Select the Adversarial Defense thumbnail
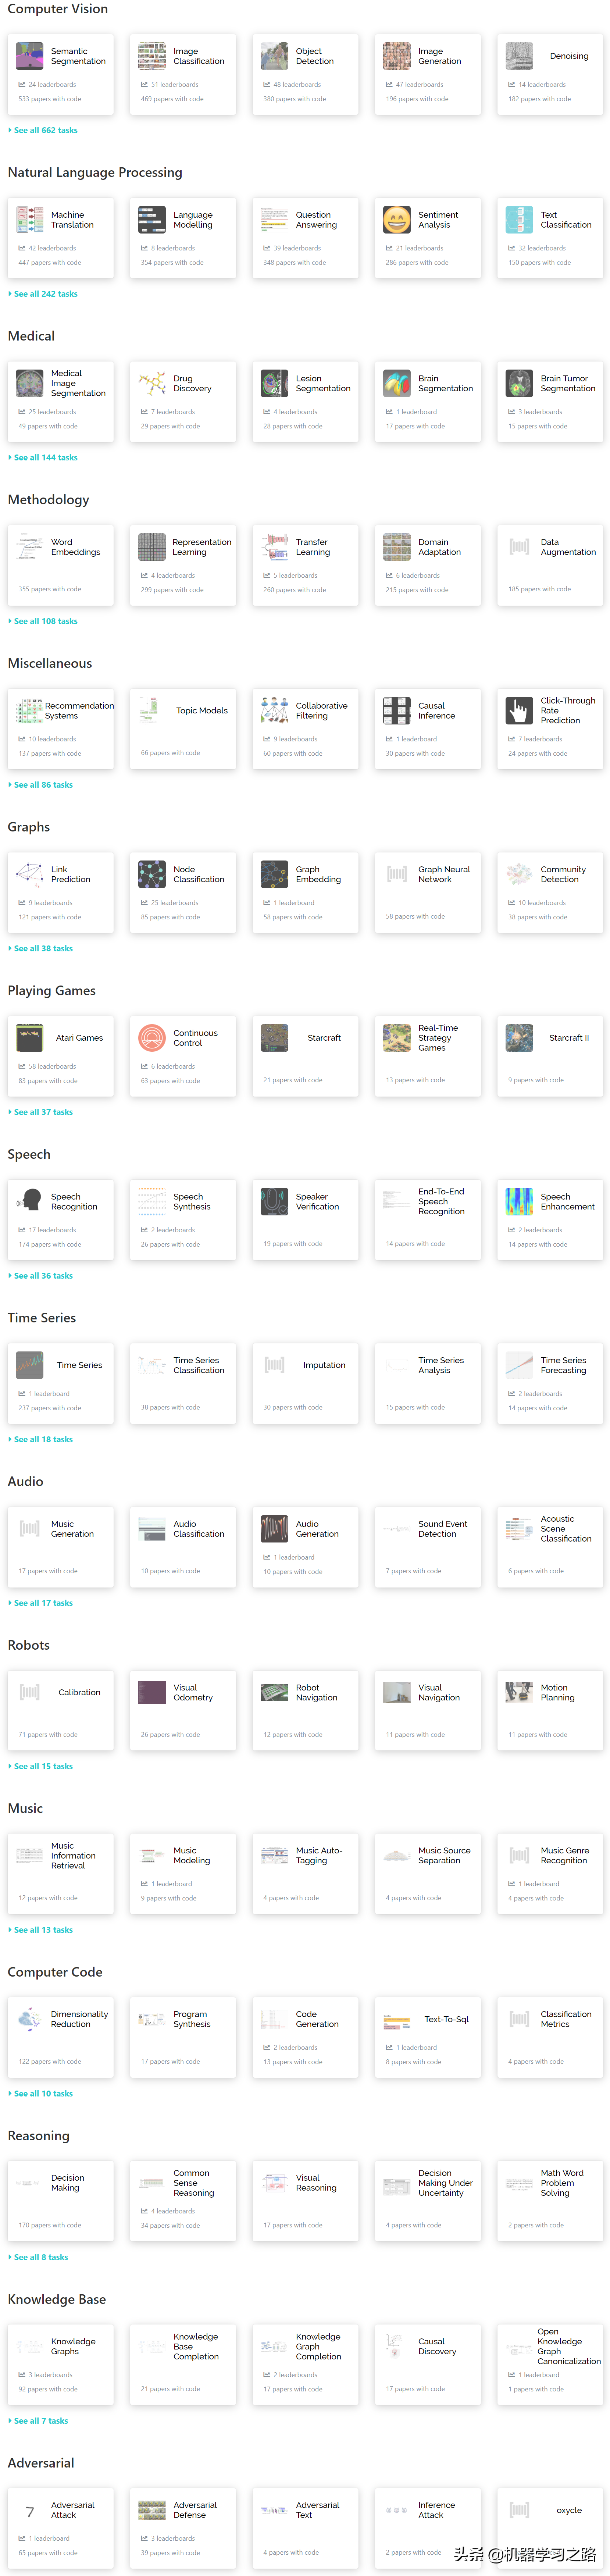 pyautogui.click(x=152, y=2510)
